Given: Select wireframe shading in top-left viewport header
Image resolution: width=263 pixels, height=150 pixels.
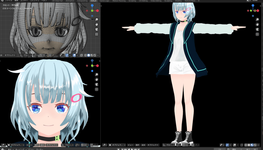Looking at the screenshot, I should point(85,55).
